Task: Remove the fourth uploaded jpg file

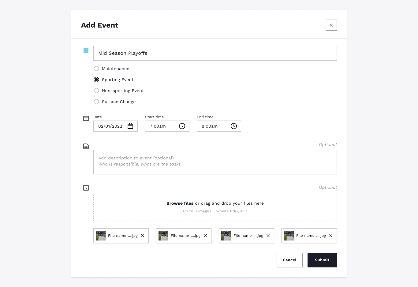Action: click(x=331, y=236)
